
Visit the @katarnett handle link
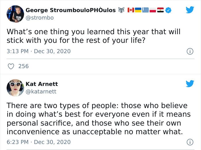(x=41, y=92)
